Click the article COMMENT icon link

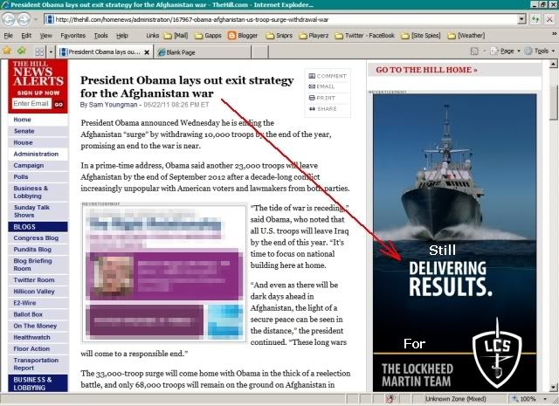[x=327, y=76]
